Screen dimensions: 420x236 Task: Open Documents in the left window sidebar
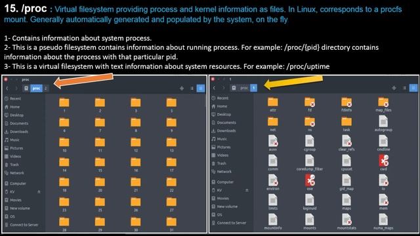point(16,123)
